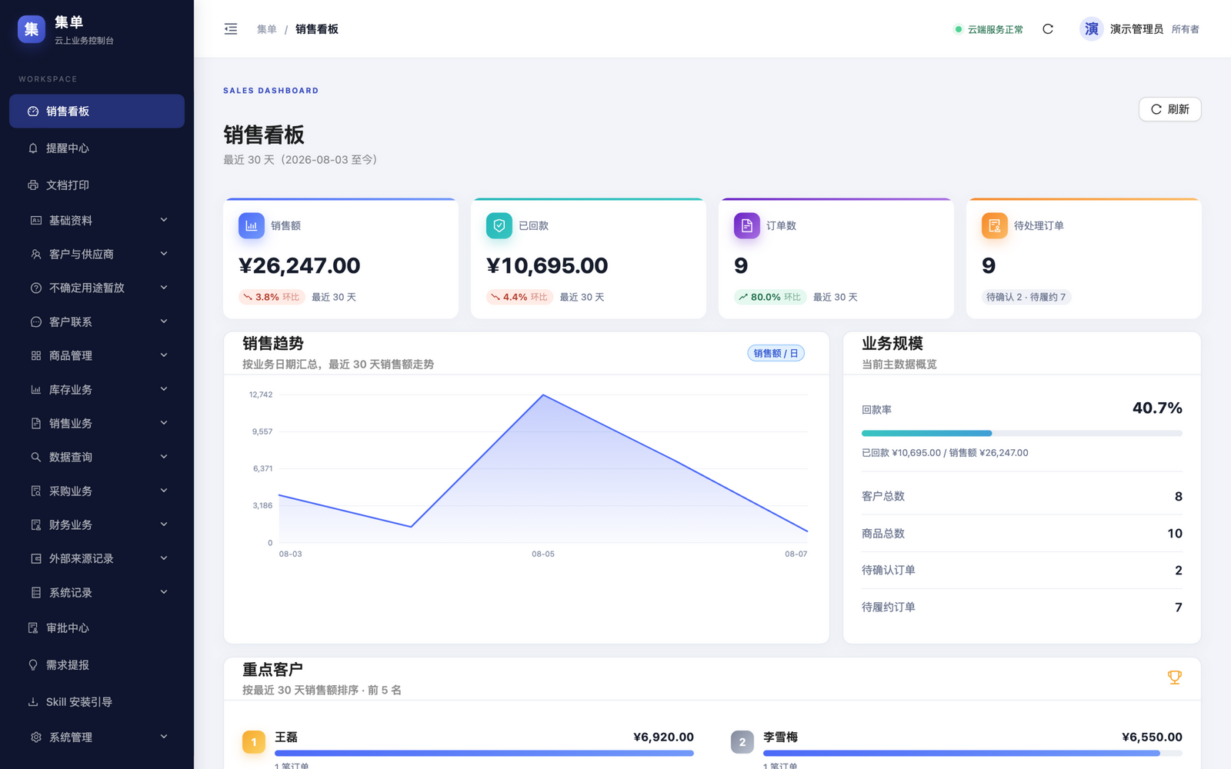1231x769 pixels.
Task: Click 王磊's sales progress bar
Action: (x=484, y=754)
